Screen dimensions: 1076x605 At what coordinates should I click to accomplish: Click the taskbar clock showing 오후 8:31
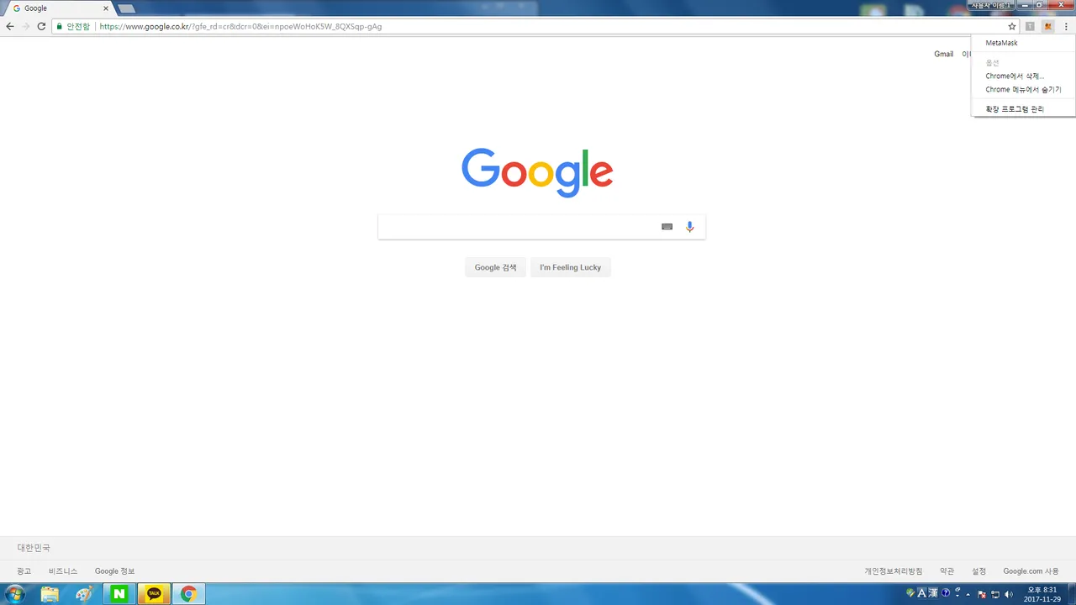click(1042, 594)
